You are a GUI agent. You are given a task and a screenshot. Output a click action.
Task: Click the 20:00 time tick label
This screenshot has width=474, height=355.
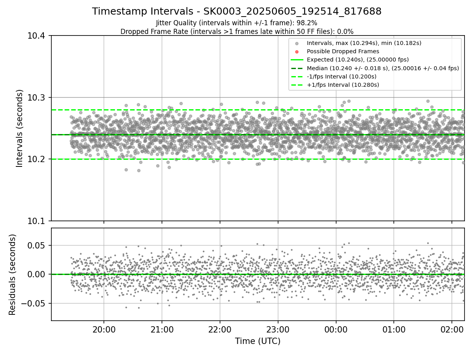(x=104, y=329)
